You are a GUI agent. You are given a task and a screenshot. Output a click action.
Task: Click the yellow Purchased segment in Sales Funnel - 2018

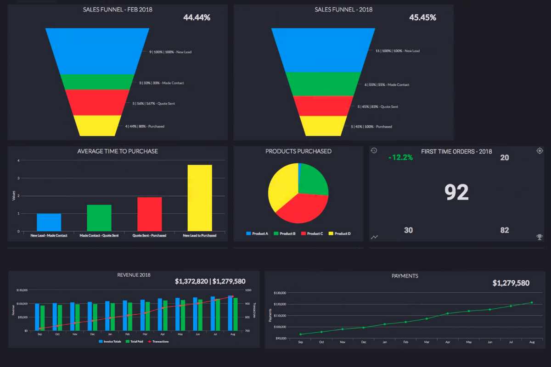[323, 126]
